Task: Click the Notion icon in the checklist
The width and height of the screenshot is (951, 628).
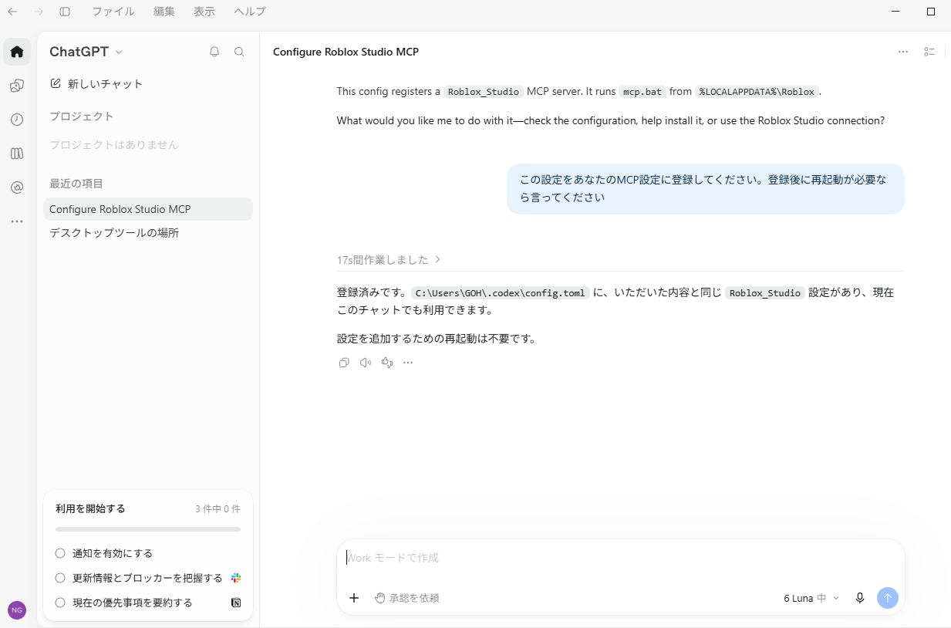Action: [x=236, y=603]
